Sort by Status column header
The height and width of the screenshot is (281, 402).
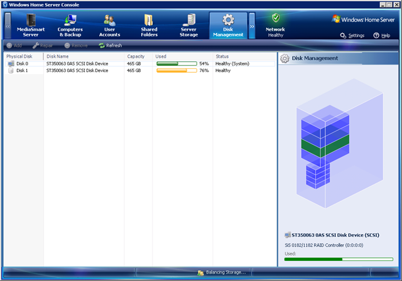coord(244,56)
